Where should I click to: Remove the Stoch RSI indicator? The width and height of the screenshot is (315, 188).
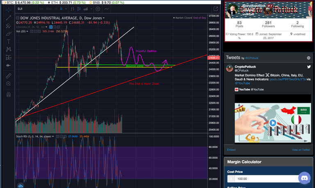click(x=65, y=136)
